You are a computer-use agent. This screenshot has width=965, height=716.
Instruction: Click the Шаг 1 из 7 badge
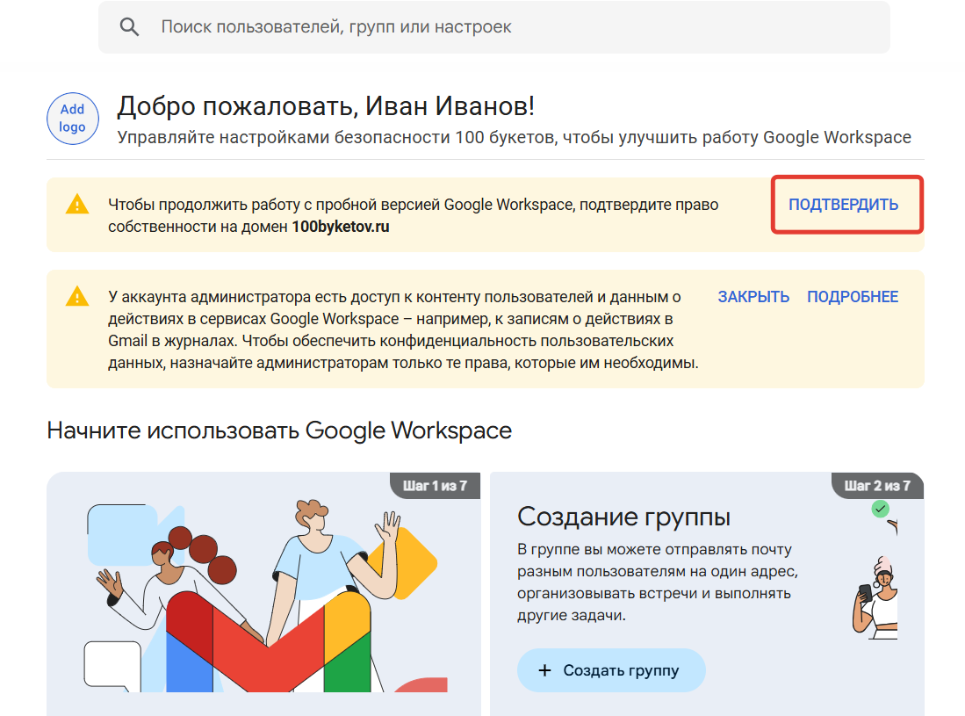(436, 485)
